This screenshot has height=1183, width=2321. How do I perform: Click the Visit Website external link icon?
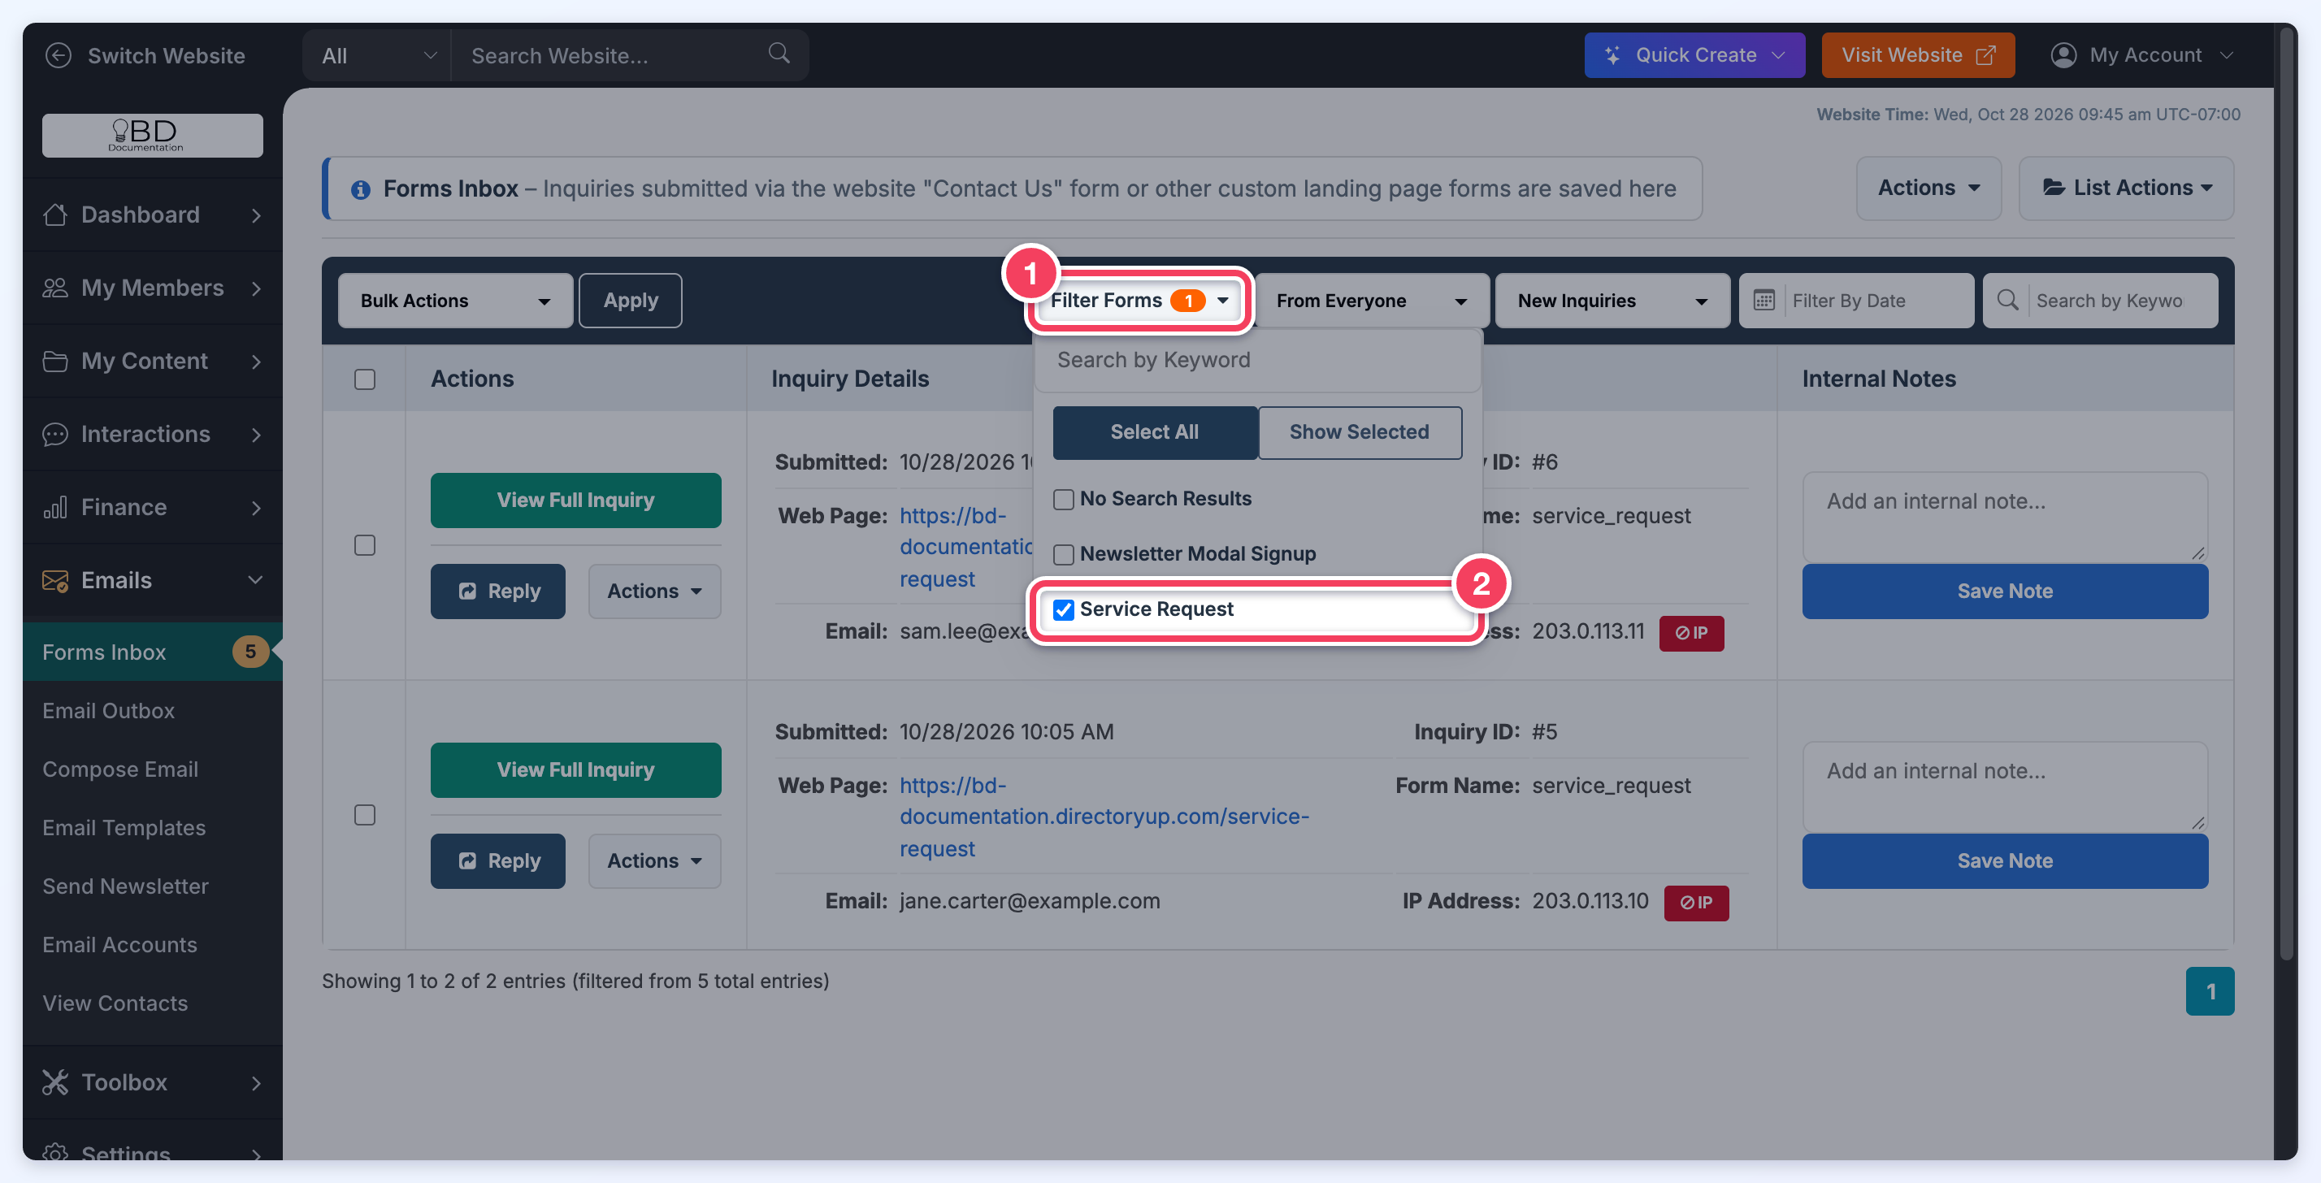(x=1985, y=56)
